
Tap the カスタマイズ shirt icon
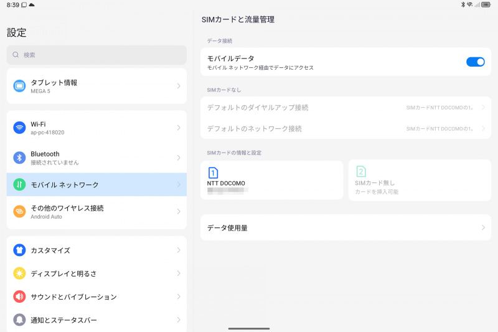point(19,250)
